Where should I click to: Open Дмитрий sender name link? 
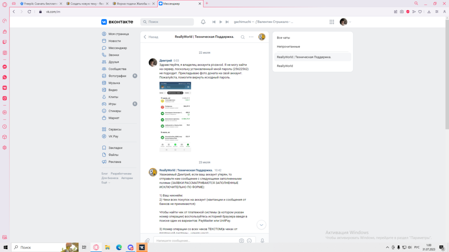coord(166,61)
